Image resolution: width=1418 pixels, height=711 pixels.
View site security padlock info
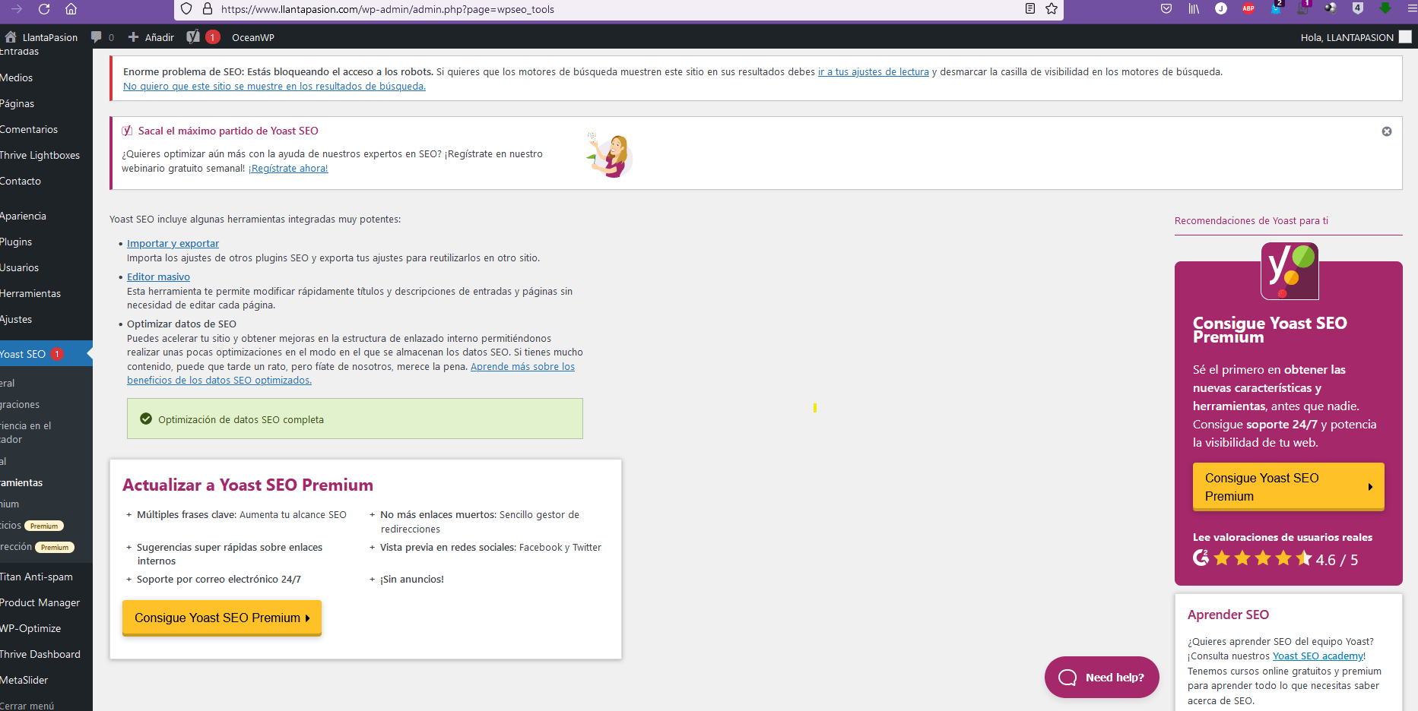pyautogui.click(x=207, y=9)
